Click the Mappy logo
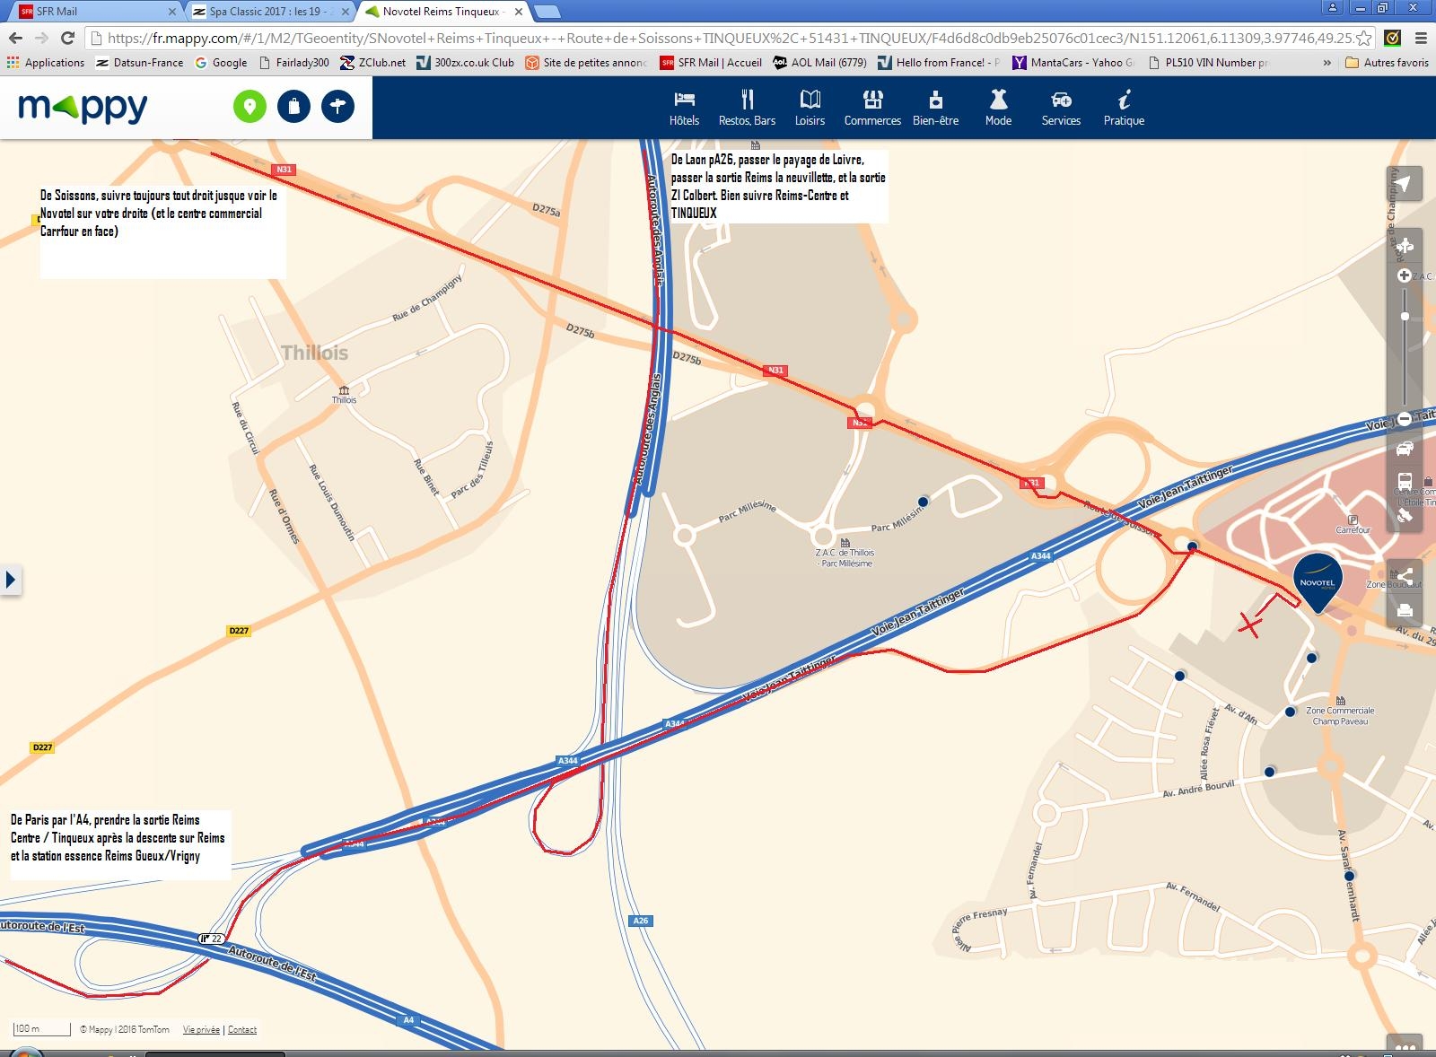 click(x=83, y=108)
